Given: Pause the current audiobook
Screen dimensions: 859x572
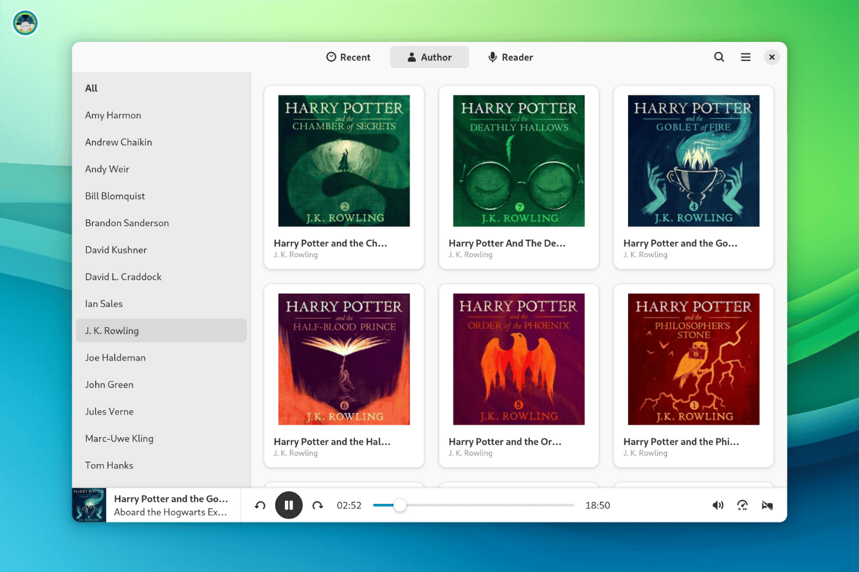Looking at the screenshot, I should pos(289,505).
